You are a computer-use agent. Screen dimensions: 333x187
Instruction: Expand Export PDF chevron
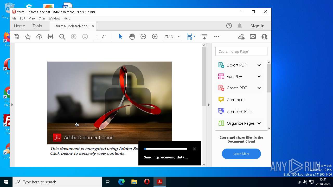[259, 65]
